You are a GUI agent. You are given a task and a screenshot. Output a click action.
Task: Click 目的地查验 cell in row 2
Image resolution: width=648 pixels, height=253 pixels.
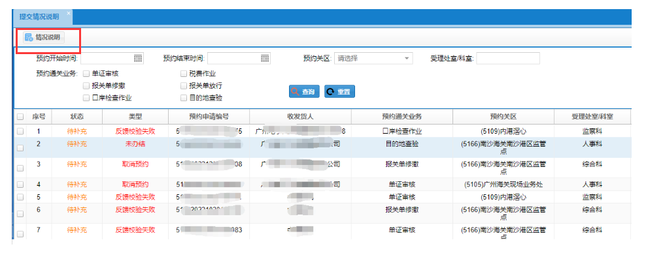coord(402,144)
